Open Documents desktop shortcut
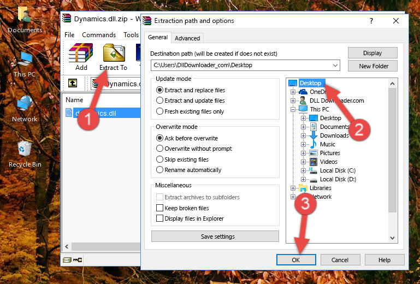 25,20
